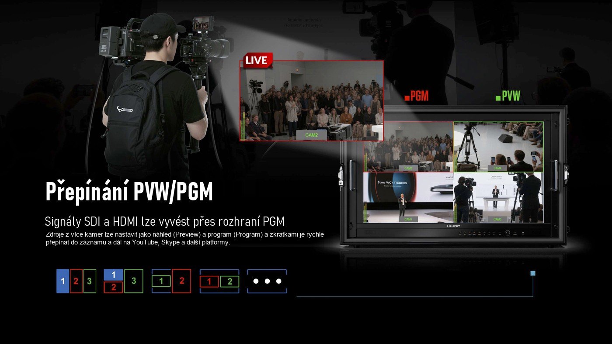Pick the small green 1 with large red 2 layout

click(x=171, y=281)
